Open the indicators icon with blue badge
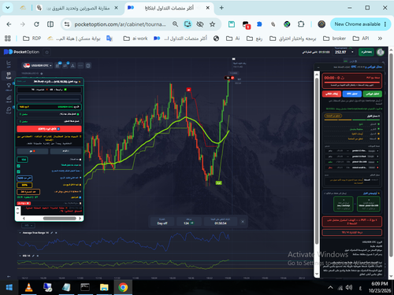 point(65,65)
